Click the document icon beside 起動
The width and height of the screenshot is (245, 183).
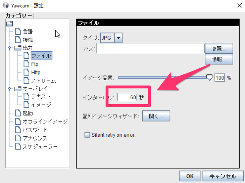(18, 113)
